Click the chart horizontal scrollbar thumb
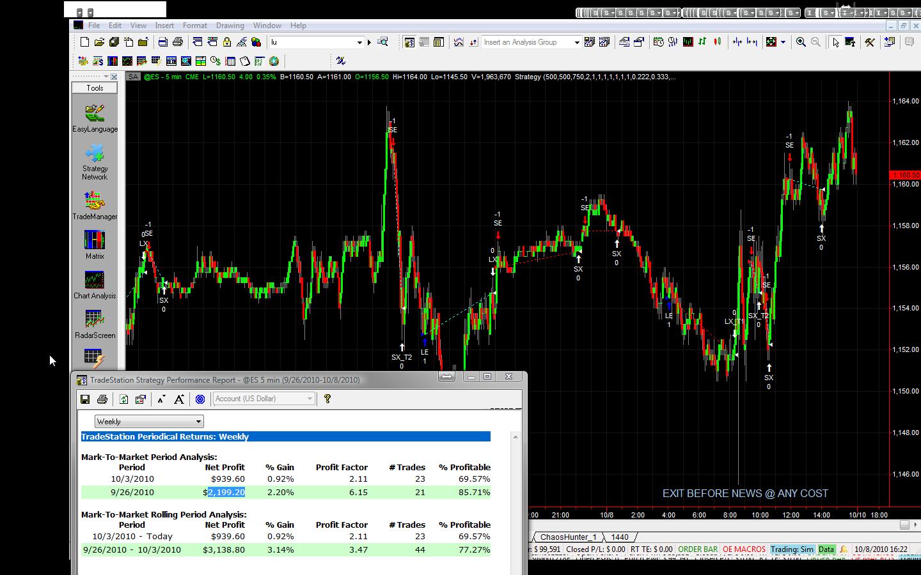Viewport: 921px width, 575px height. [904, 525]
